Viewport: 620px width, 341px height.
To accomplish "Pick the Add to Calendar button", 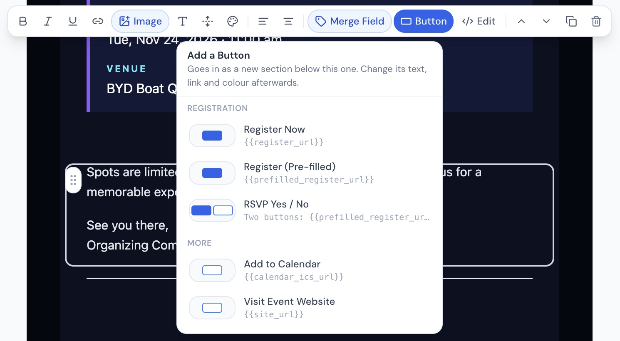I will (x=310, y=270).
